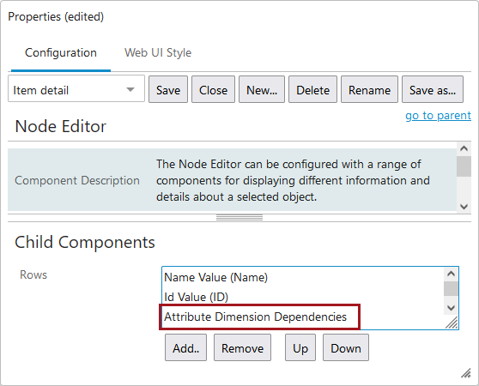Click Remove button under Rows list
This screenshot has width=479, height=386.
pos(242,347)
